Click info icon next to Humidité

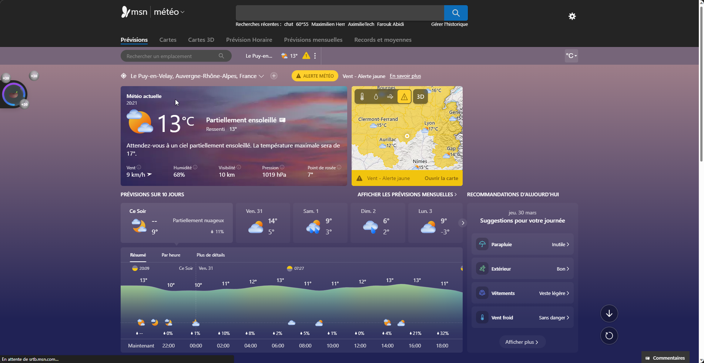[x=195, y=167]
